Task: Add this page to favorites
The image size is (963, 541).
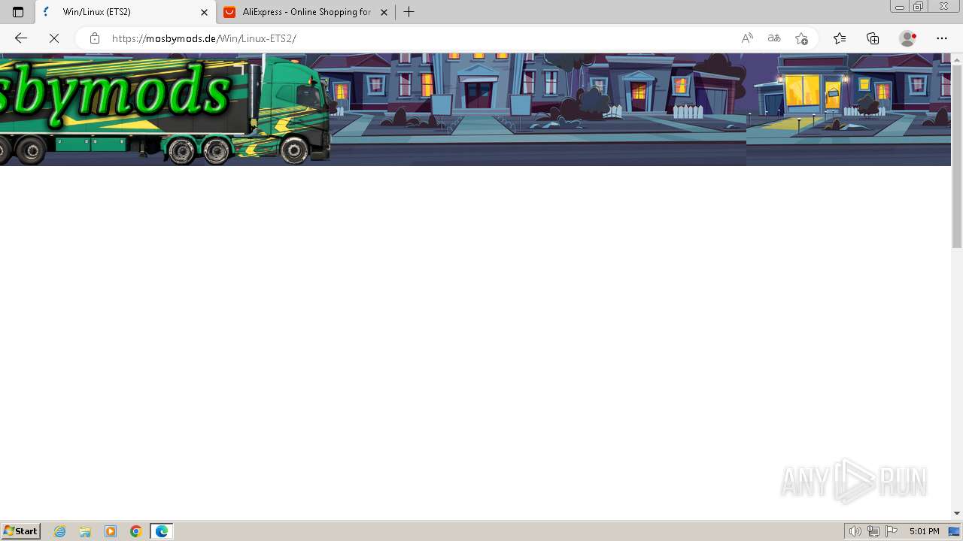Action: coord(801,38)
